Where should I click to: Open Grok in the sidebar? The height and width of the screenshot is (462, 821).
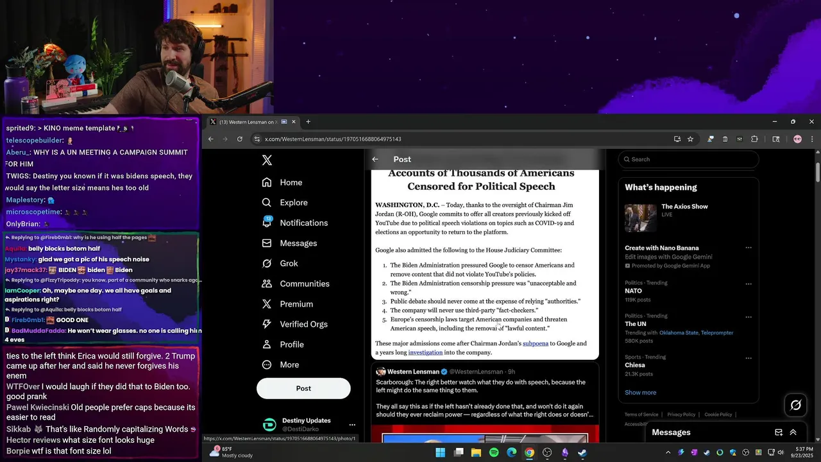(280, 263)
